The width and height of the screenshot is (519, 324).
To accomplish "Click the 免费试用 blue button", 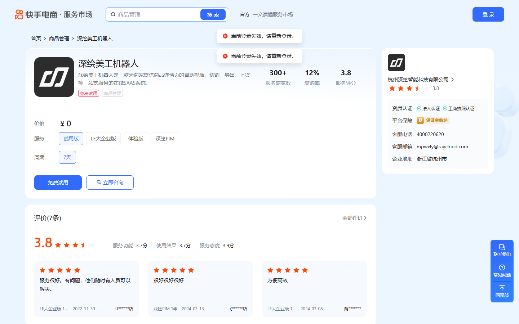I will (x=58, y=183).
